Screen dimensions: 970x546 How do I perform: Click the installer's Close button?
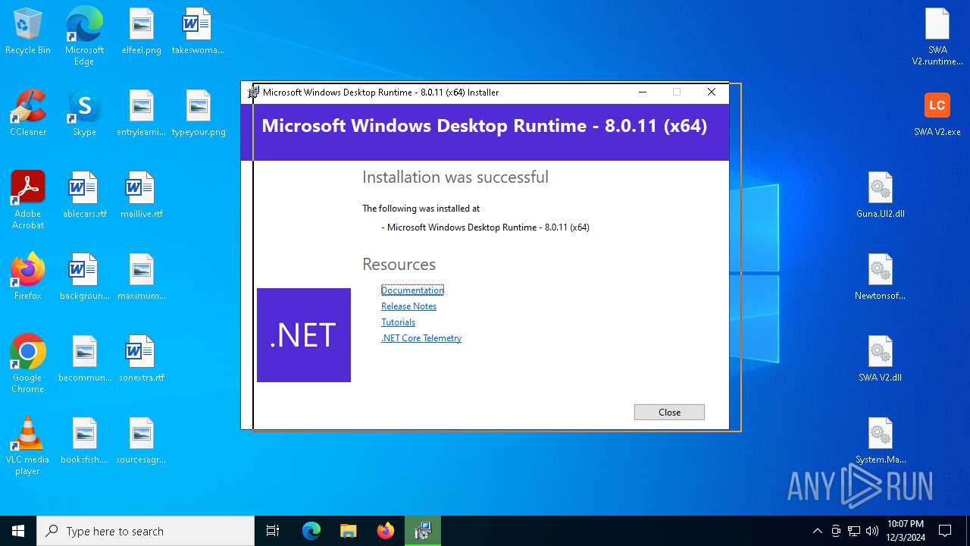click(669, 412)
